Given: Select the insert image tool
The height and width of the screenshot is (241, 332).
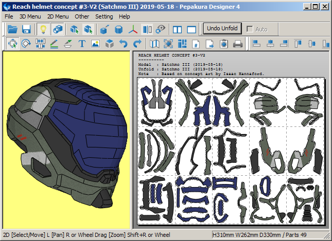Looking at the screenshot, I should [x=96, y=44].
